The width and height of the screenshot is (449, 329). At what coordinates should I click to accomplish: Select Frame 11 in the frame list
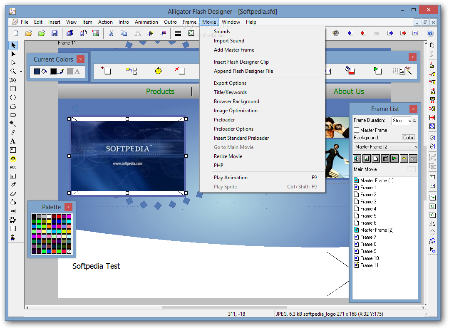point(369,265)
